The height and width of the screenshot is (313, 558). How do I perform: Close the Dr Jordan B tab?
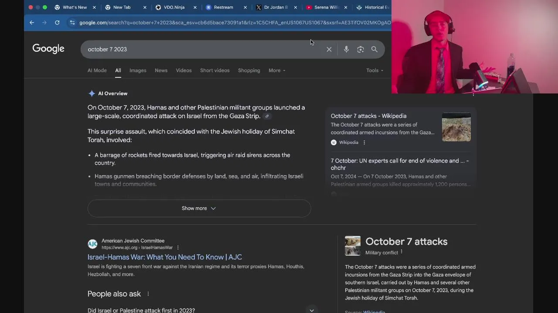tap(296, 7)
